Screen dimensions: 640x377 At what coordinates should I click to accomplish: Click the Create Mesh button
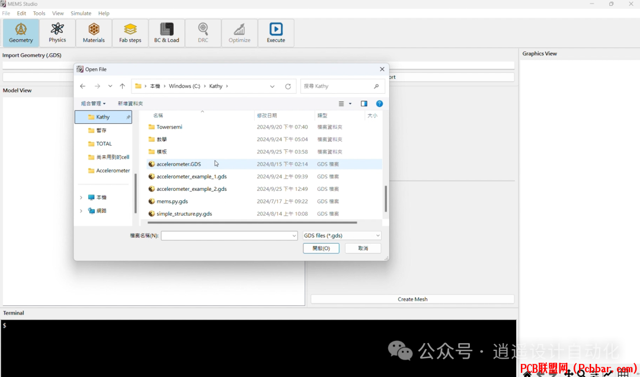point(412,299)
